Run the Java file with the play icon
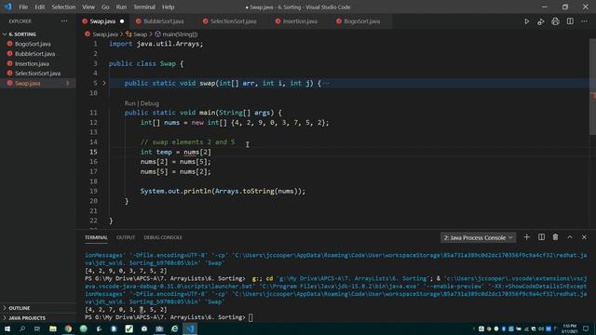 pyautogui.click(x=526, y=21)
